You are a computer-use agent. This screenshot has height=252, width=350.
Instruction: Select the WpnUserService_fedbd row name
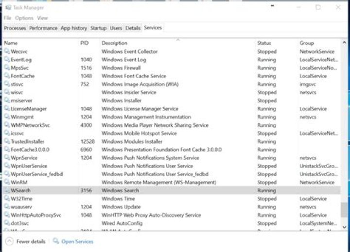click(36, 174)
